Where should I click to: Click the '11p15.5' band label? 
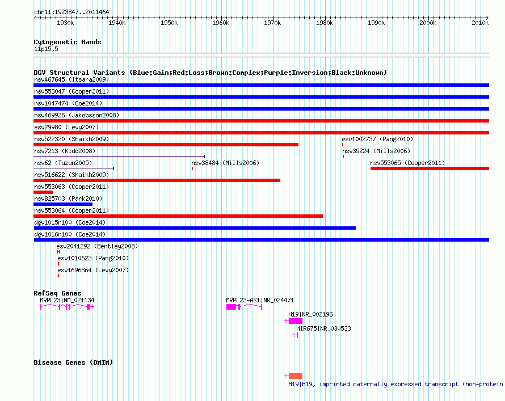(46, 49)
